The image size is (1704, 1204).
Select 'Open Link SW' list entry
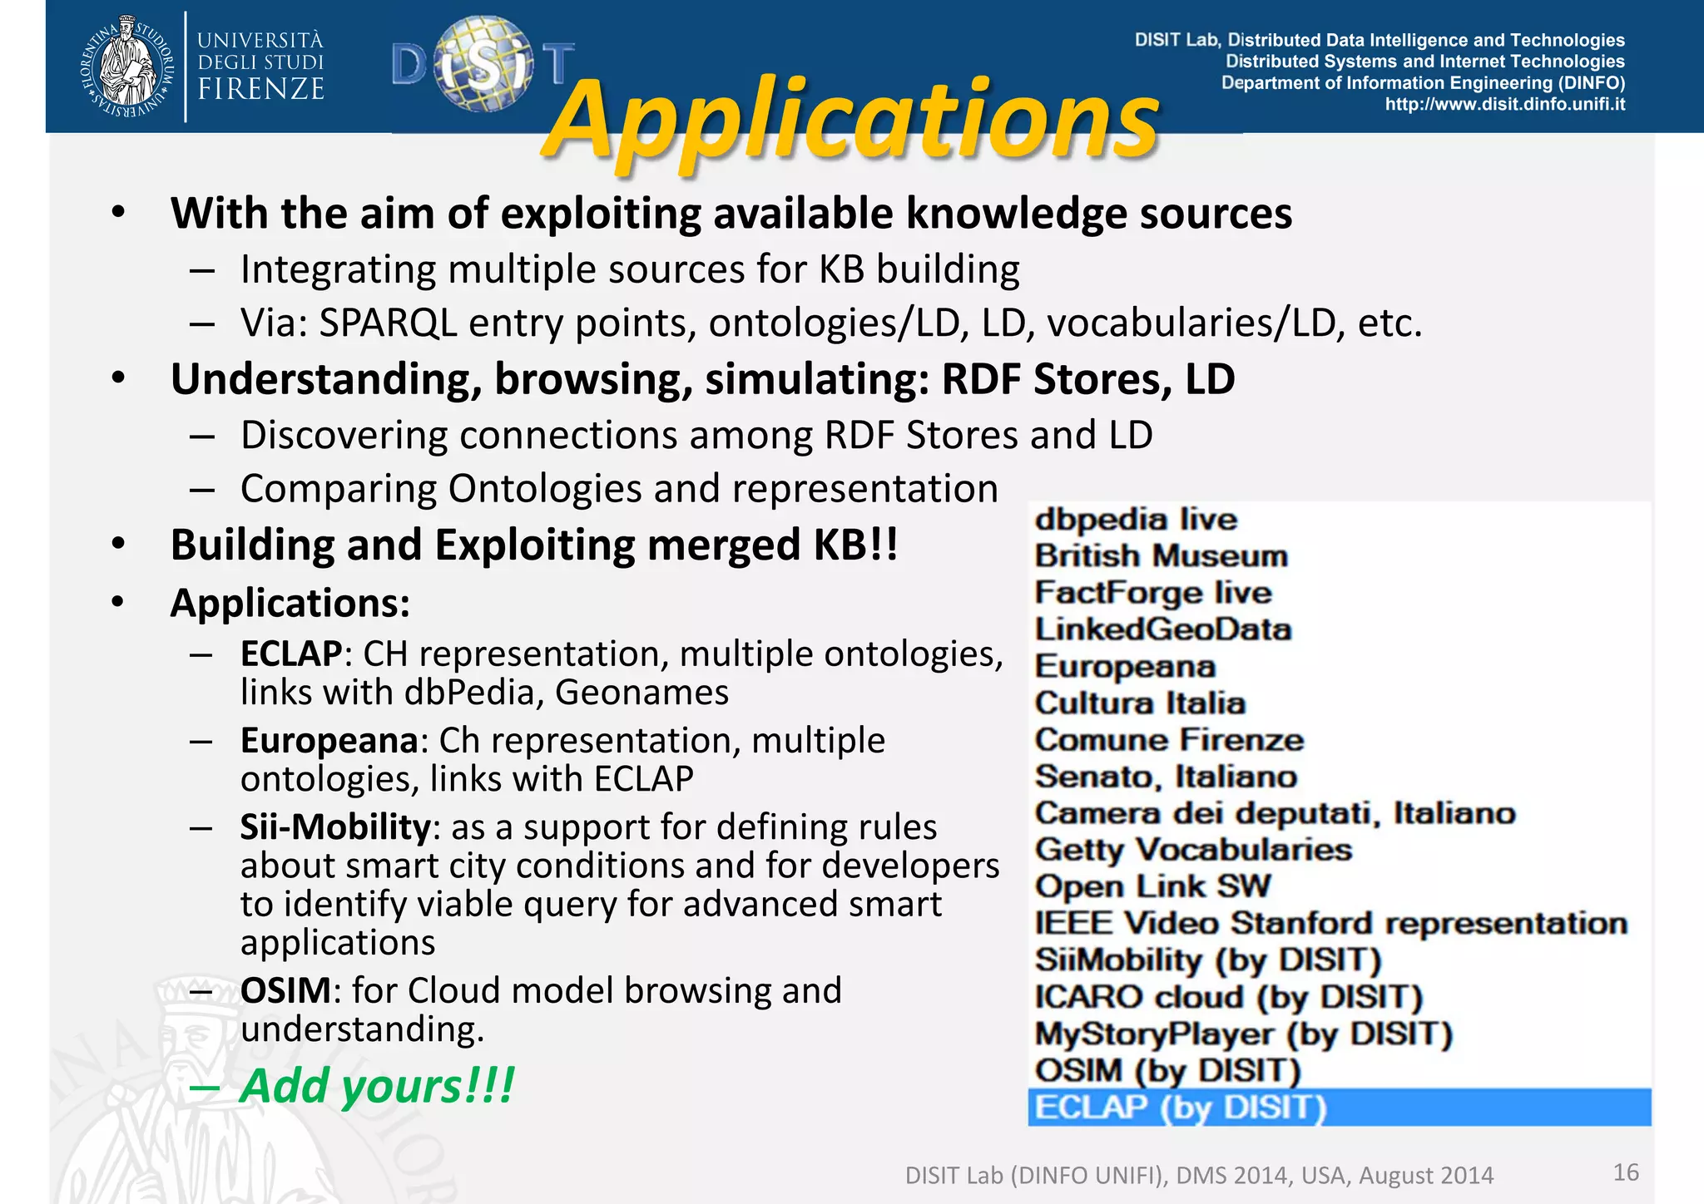coord(1152,886)
